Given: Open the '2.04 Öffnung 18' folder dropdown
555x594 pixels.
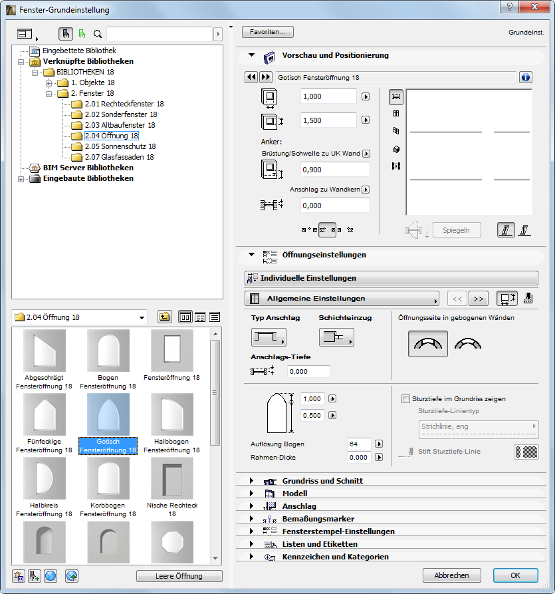Looking at the screenshot, I should click(80, 317).
